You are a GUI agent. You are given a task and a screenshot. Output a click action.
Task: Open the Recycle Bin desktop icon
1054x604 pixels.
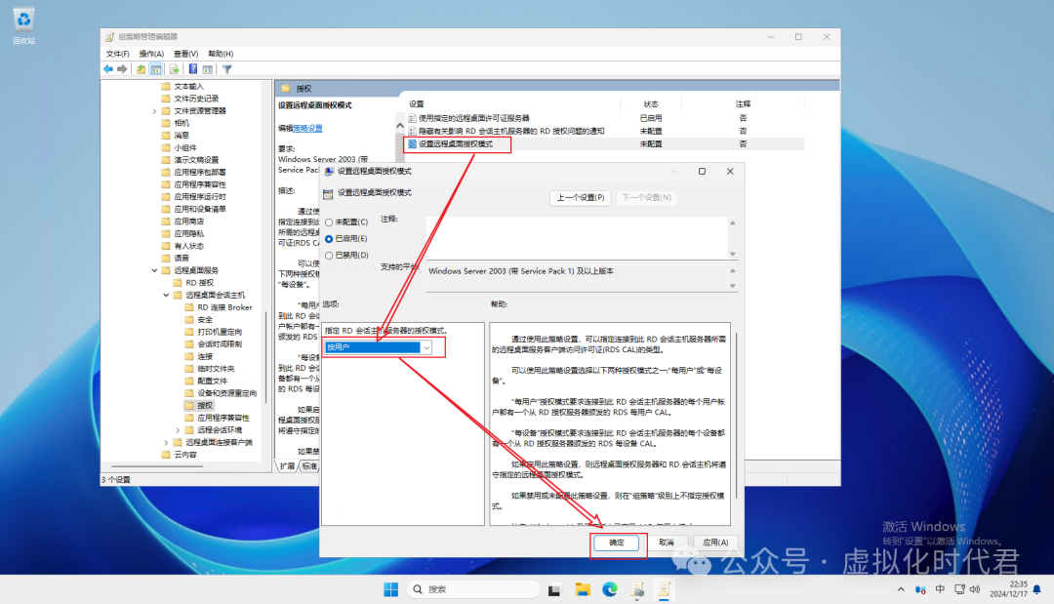pos(23,20)
